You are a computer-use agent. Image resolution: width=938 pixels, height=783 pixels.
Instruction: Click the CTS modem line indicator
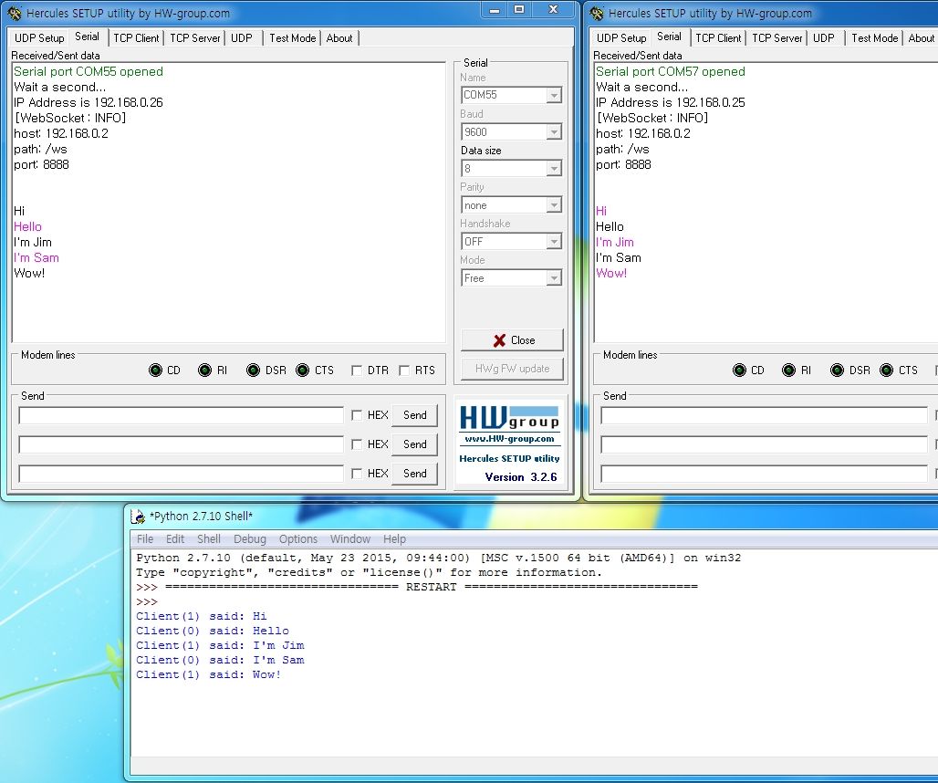[302, 370]
